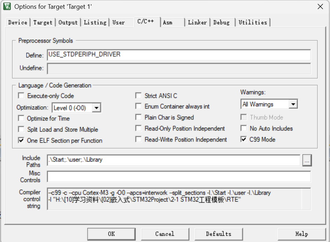The height and width of the screenshot is (242, 330).
Task: Open Include Paths browse button
Action: tap(307, 160)
